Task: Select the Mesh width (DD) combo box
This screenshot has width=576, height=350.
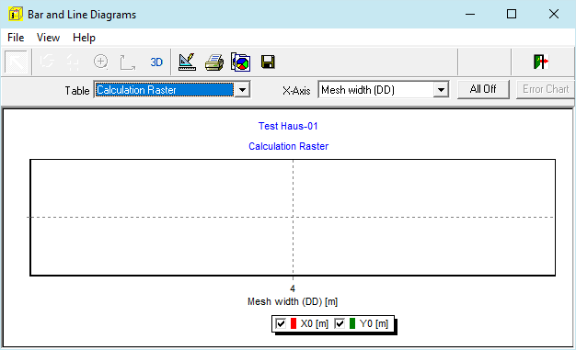Action: (x=383, y=90)
